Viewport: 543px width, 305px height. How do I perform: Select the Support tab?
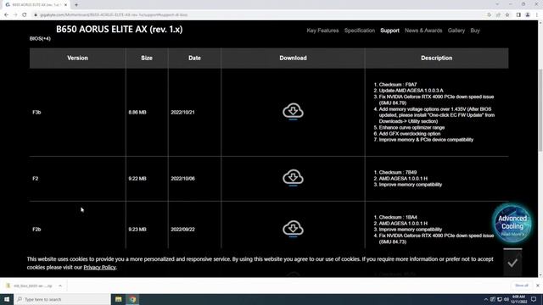(x=389, y=30)
